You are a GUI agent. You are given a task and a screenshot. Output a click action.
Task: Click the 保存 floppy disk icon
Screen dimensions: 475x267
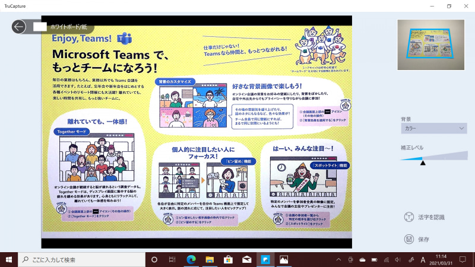point(409,239)
